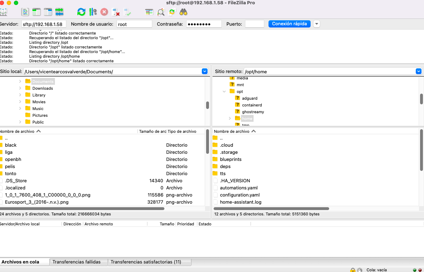Open Transferencias satisfactorias (11) tab
Image resolution: width=424 pixels, height=272 pixels.
[146, 262]
